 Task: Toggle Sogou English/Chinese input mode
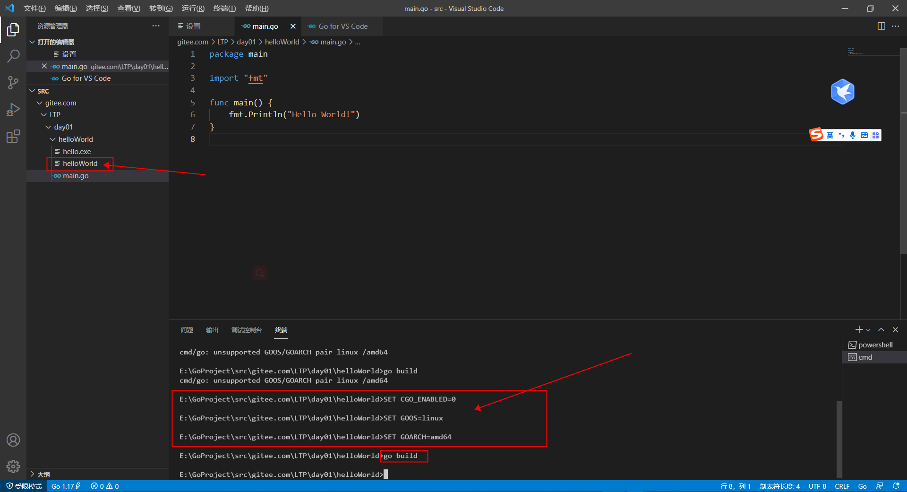pos(830,136)
